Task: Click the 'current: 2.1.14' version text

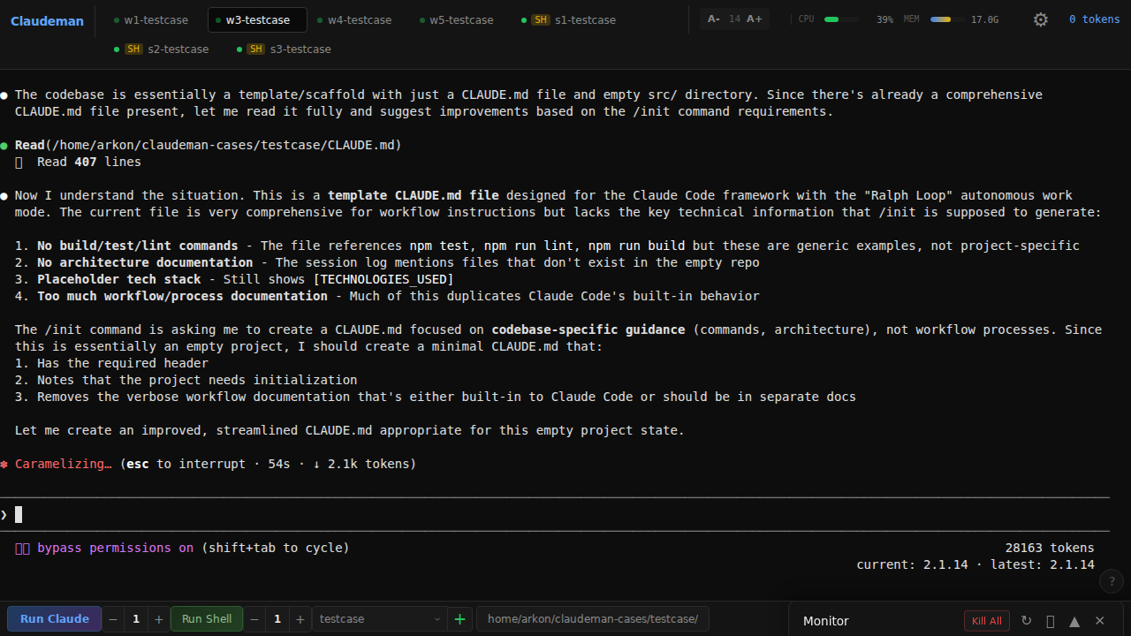Action: (x=912, y=564)
